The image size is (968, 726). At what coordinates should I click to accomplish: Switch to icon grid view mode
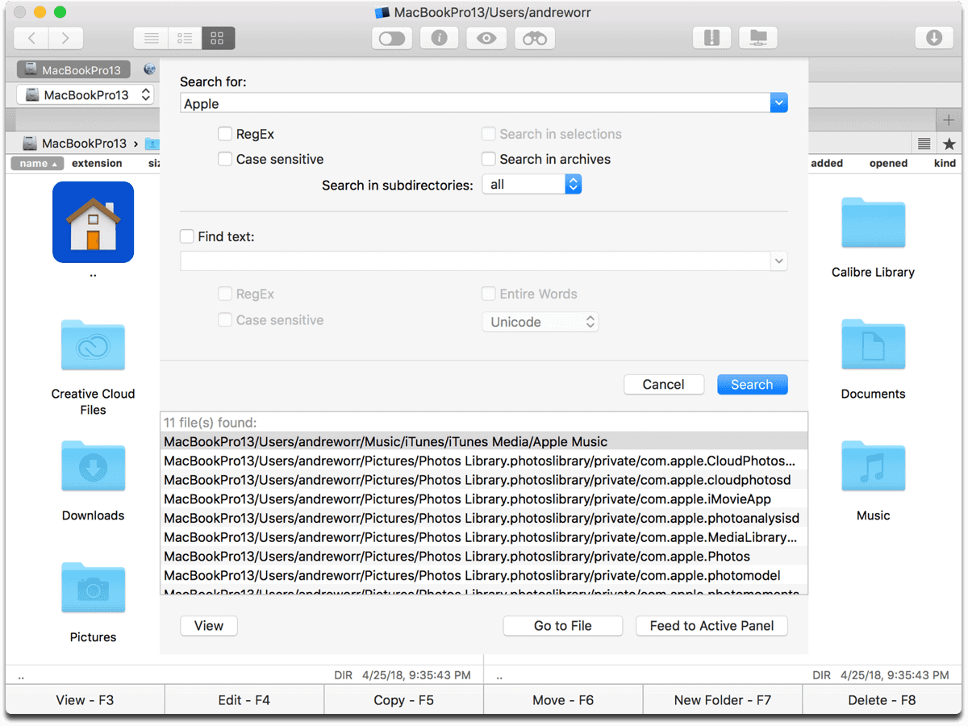tap(218, 38)
